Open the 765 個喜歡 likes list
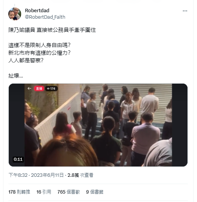 click(69, 192)
